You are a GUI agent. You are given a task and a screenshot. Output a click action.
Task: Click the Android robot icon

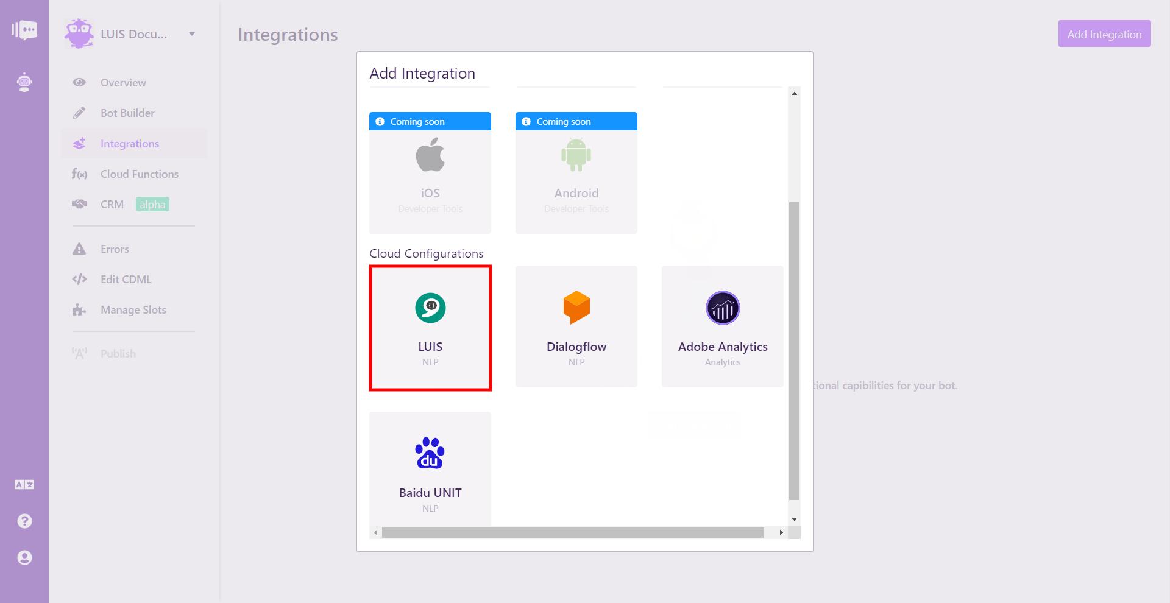click(576, 155)
